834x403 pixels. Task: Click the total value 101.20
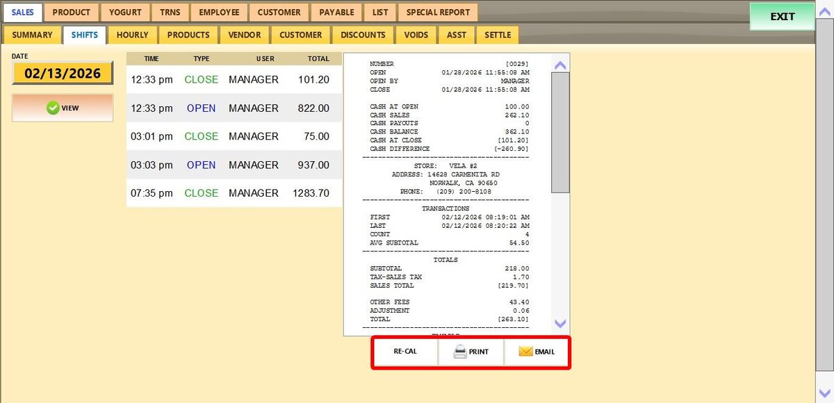[313, 80]
